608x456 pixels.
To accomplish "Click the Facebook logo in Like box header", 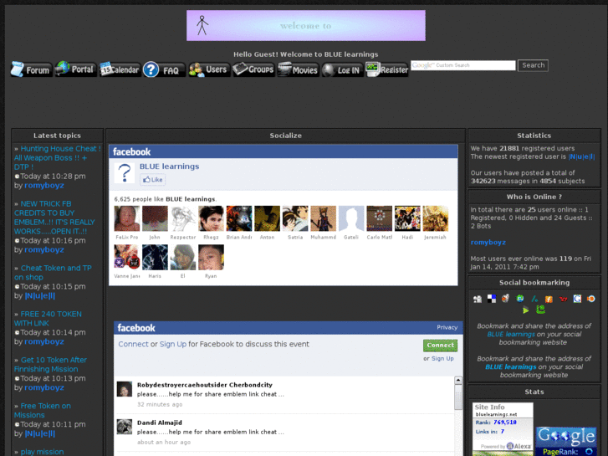I will [x=131, y=151].
